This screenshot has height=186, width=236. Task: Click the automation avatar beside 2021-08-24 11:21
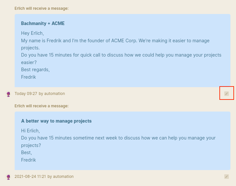point(8,177)
